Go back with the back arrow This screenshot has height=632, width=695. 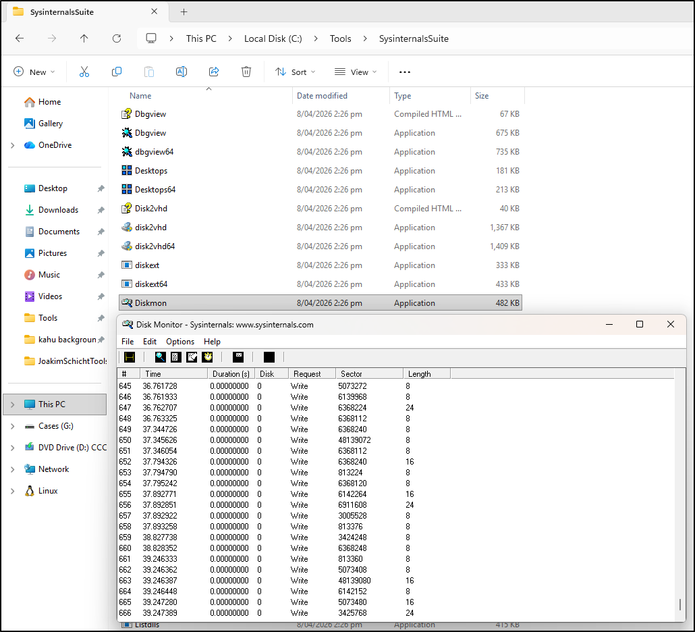[x=20, y=38]
